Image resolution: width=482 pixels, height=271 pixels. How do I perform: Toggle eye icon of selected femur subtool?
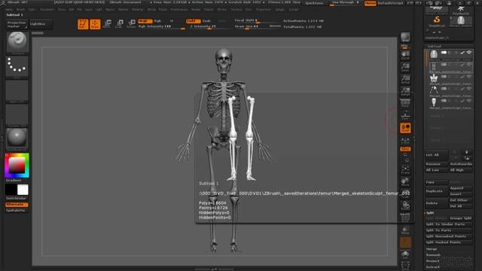coord(468,65)
